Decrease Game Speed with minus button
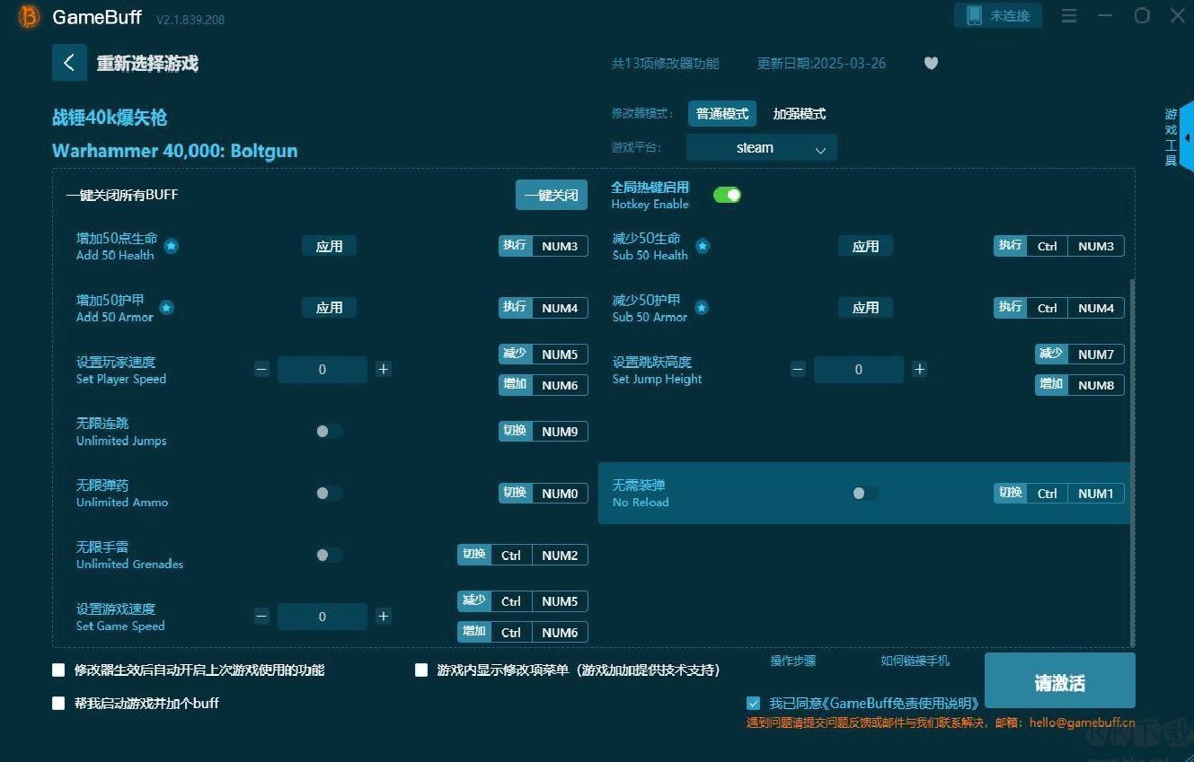The height and width of the screenshot is (762, 1194). point(261,616)
